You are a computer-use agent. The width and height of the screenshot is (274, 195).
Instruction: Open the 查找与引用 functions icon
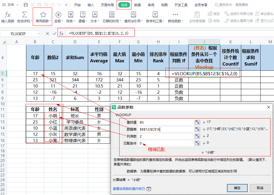(x=133, y=15)
